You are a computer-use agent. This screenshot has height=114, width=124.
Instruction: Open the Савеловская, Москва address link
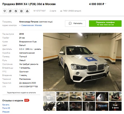pyautogui.click(x=32, y=25)
